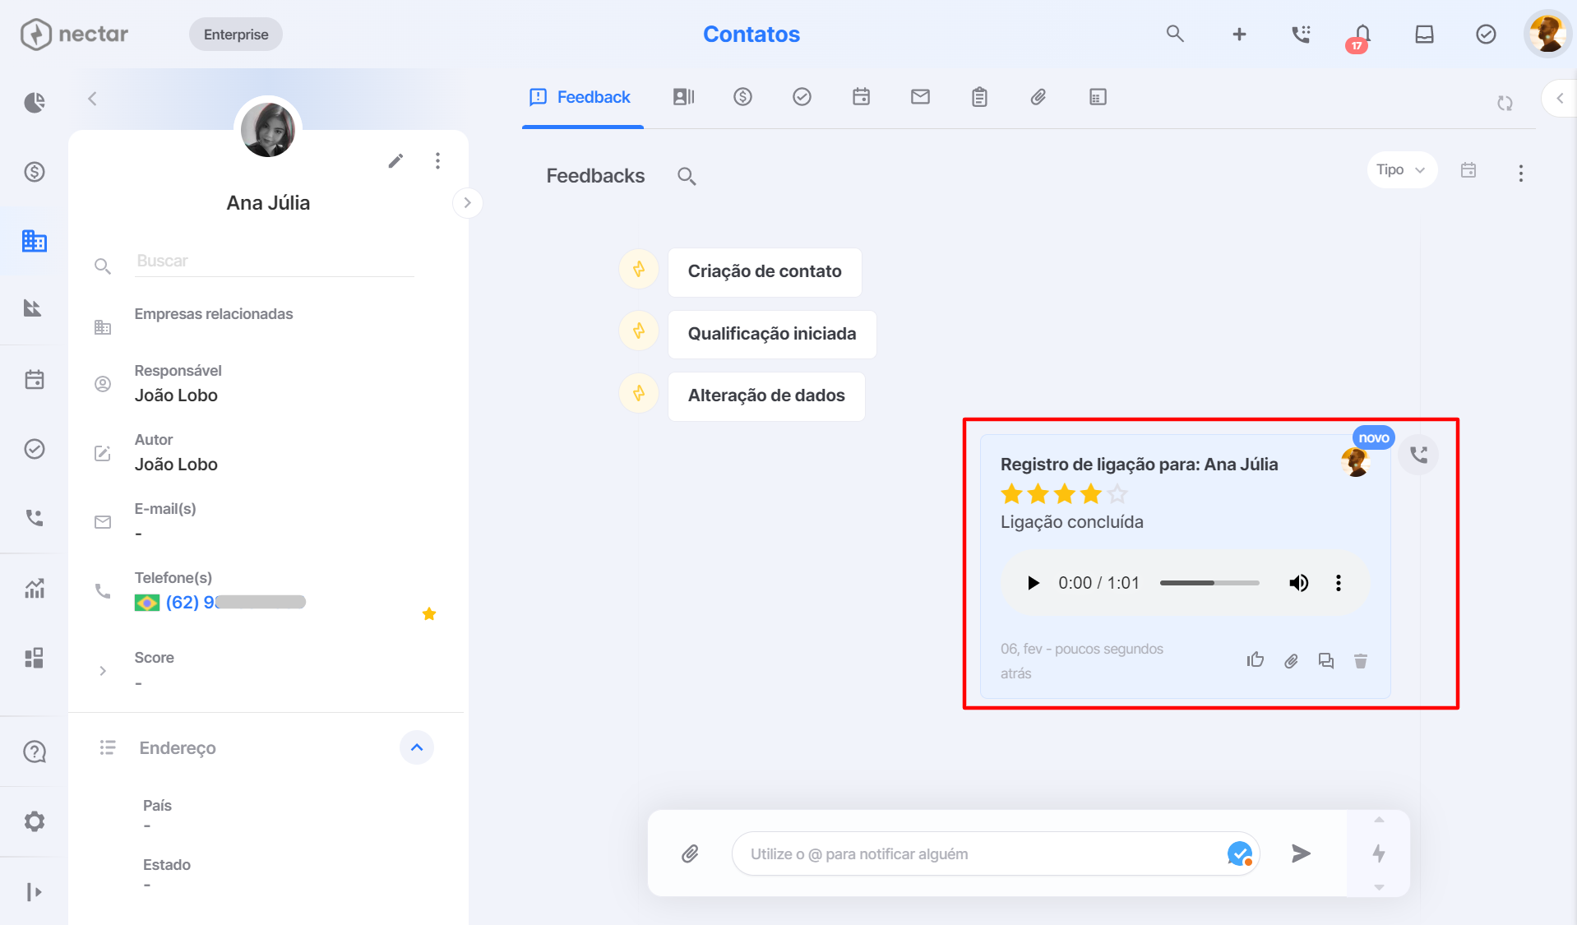Send the feedback message
1577x925 pixels.
(1301, 854)
